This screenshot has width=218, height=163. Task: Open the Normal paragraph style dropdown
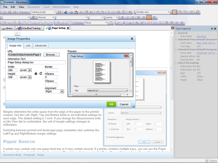53,17
